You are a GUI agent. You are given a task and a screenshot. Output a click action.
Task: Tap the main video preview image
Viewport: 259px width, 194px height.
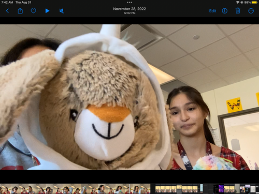pos(129,97)
